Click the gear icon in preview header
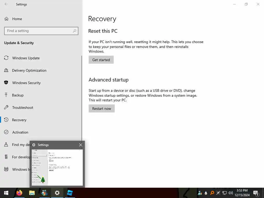The height and width of the screenshot is (198, 264). point(34,145)
